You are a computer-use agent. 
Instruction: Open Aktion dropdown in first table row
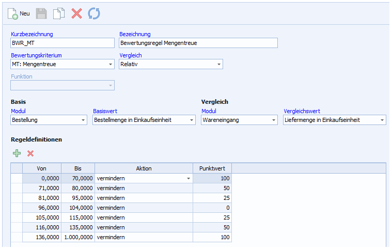pyautogui.click(x=189, y=178)
